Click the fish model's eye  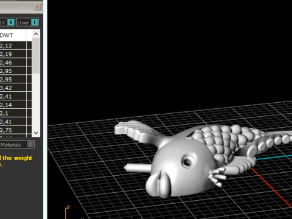pyautogui.click(x=187, y=161)
